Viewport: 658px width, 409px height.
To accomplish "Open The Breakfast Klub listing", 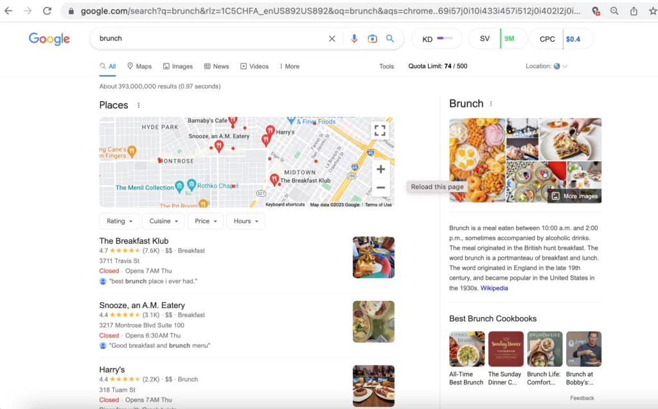I will (x=134, y=241).
